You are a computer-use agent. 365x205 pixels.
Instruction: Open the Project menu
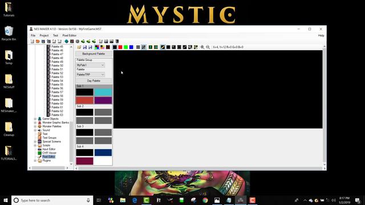(44, 35)
